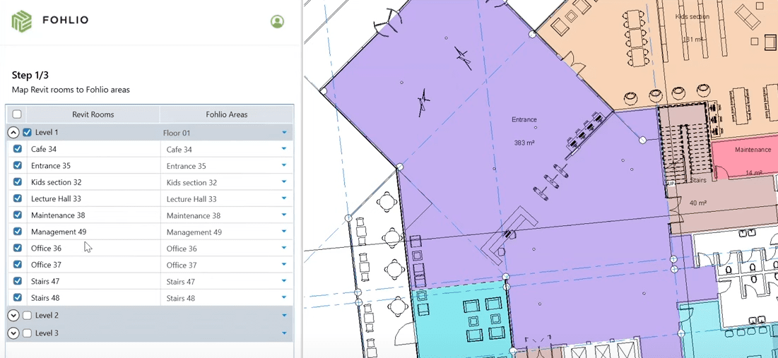Screen dimensions: 778x358
Task: Collapse the Level 1 group
Action: (x=13, y=132)
